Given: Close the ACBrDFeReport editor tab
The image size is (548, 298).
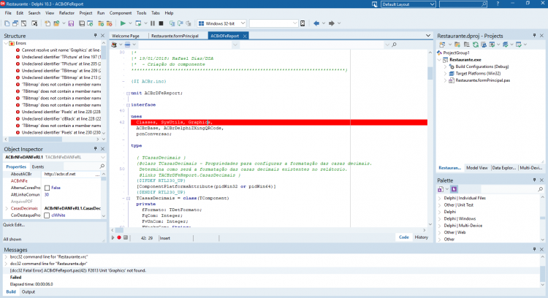Looking at the screenshot, I should [x=245, y=36].
